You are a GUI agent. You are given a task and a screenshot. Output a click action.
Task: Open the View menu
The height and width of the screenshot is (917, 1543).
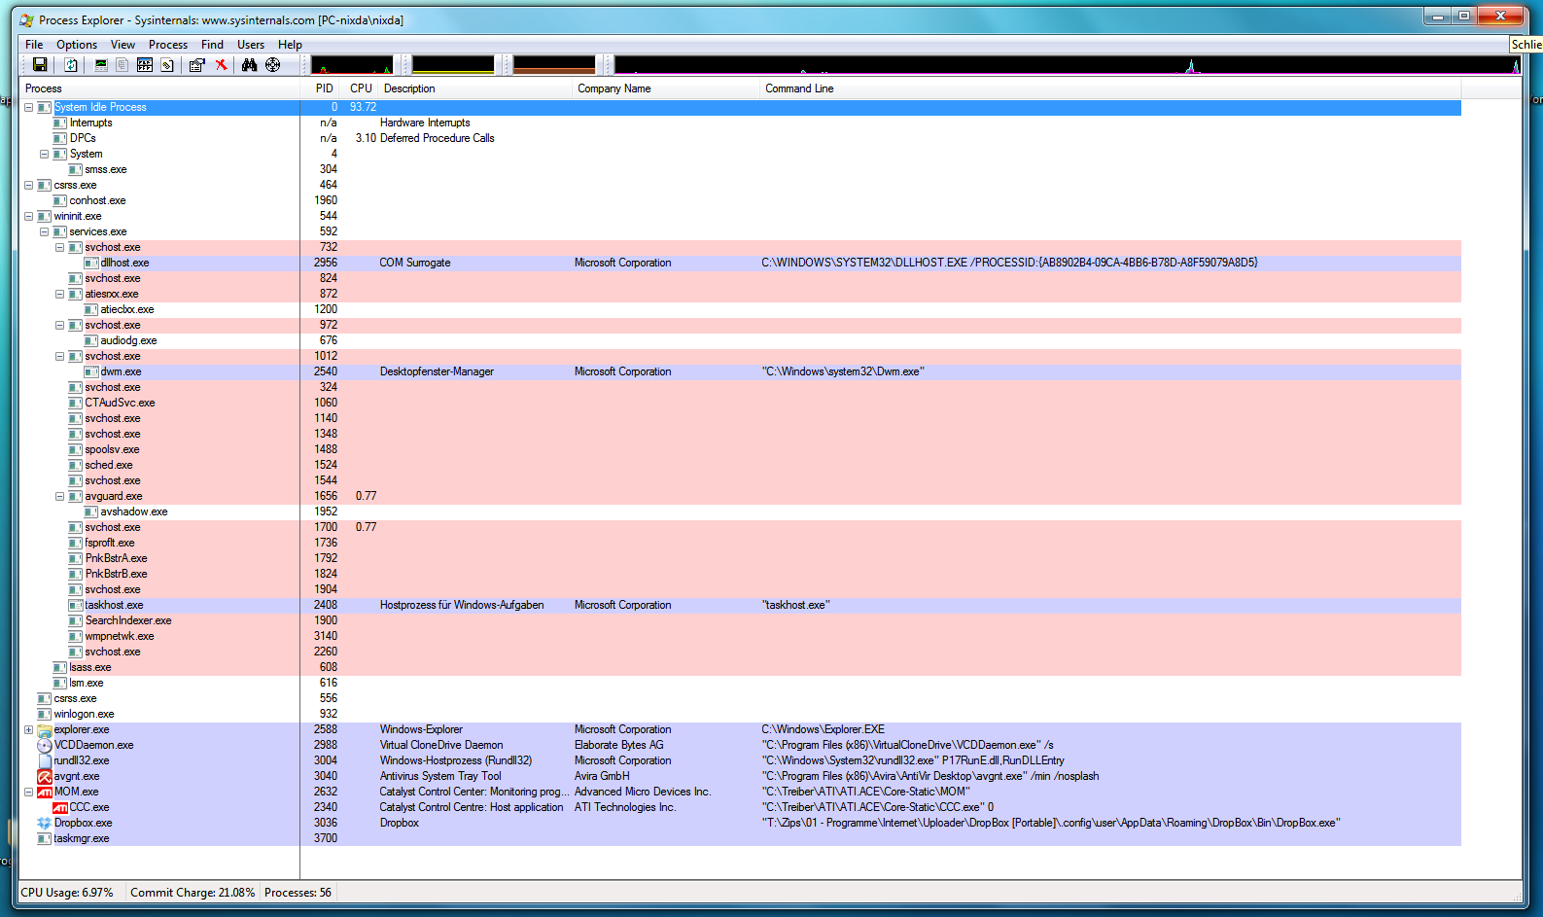[123, 45]
